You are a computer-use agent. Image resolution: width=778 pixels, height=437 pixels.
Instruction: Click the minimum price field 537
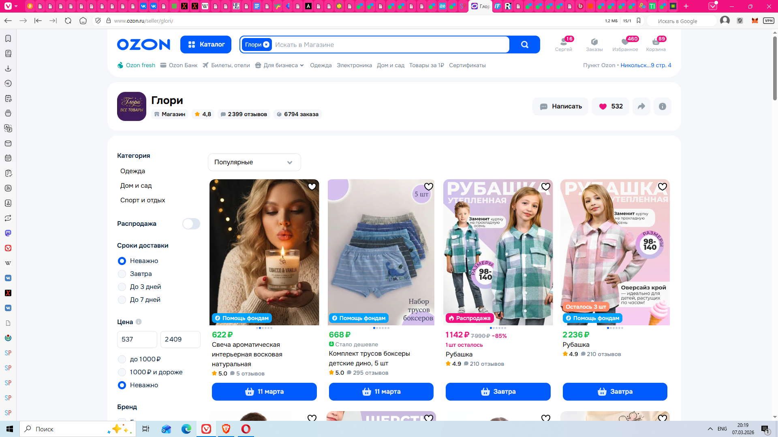[x=137, y=339]
